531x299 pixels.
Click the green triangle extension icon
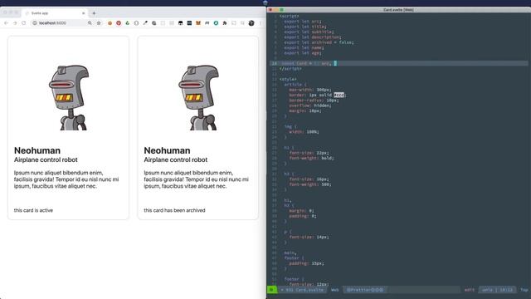(127, 23)
